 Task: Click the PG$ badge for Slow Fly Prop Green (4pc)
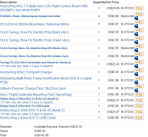point(139,38)
